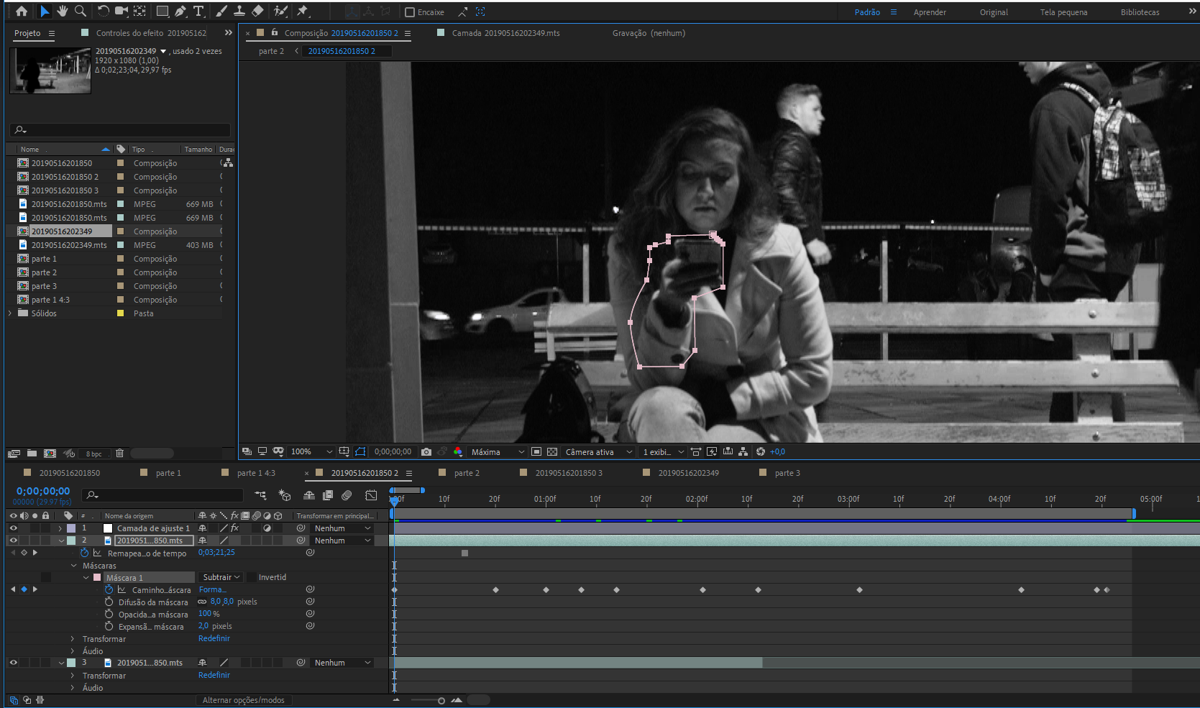Select the Selection arrow tool
Viewport: 1200px width, 708px height.
pyautogui.click(x=44, y=12)
